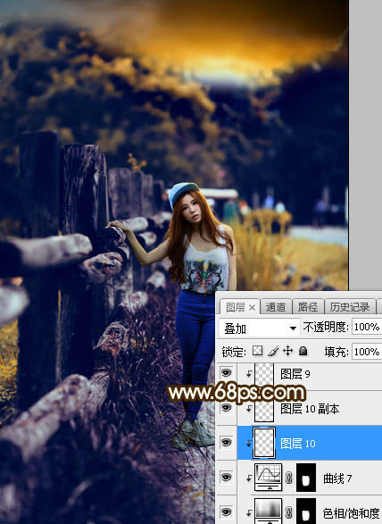
Task: Lock all with the padlock icon
Action: pyautogui.click(x=303, y=351)
